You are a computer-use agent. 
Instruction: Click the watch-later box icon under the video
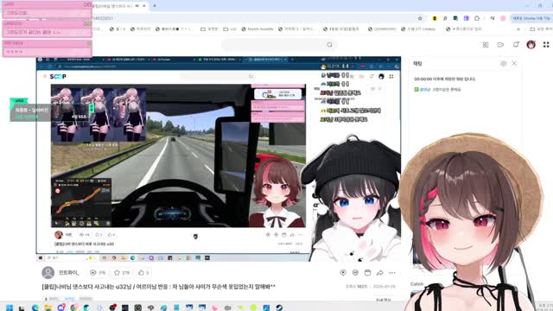pyautogui.click(x=367, y=273)
